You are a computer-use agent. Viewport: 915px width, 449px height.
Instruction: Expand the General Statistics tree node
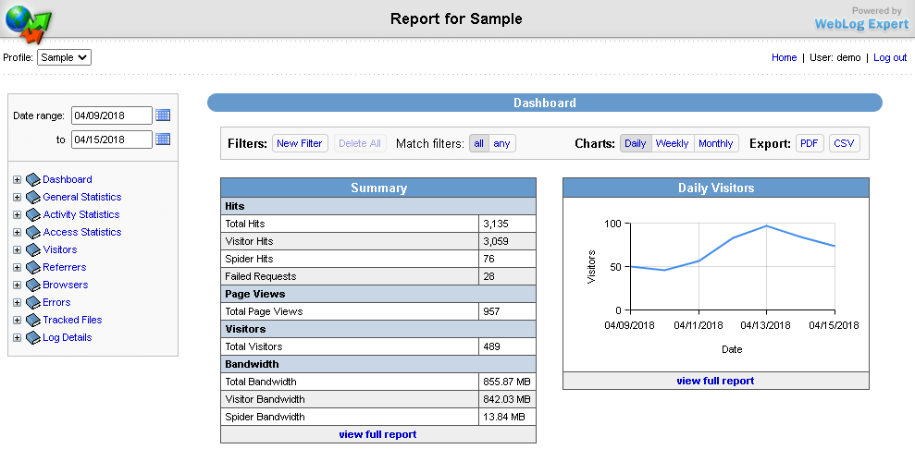[17, 198]
